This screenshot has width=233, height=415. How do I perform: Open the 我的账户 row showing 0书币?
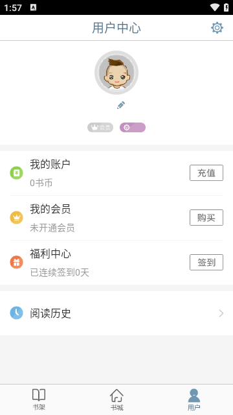(116, 173)
